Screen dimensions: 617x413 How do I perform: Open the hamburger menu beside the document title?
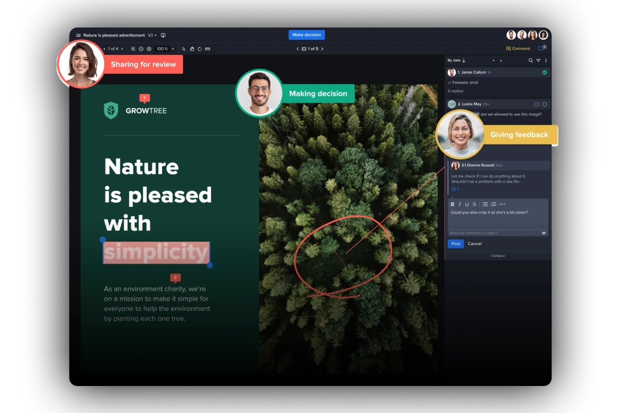(x=78, y=35)
